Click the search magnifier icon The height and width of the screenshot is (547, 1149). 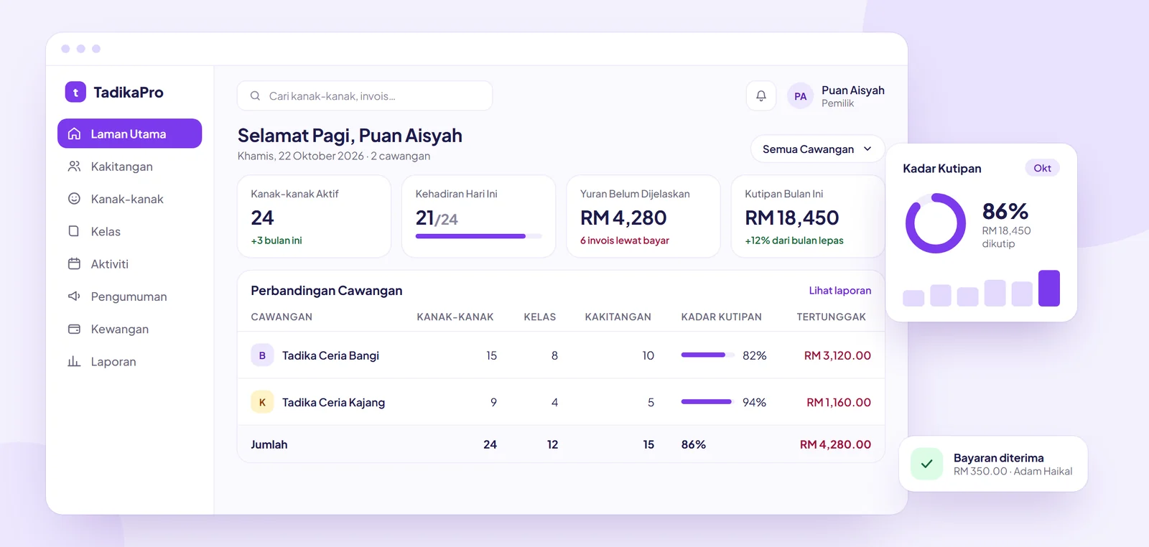click(255, 96)
